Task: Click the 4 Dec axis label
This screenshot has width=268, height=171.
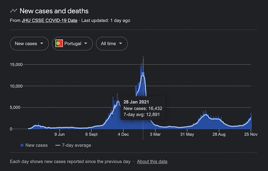Action: 123,134
